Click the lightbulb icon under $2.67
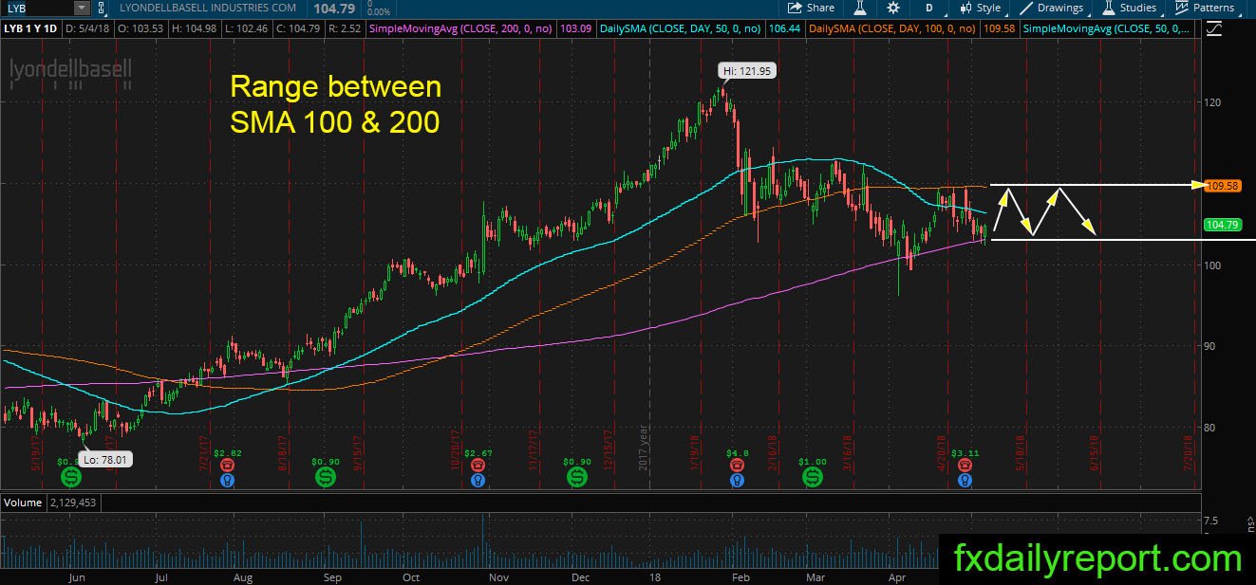Screen dimensions: 1256x585 pos(478,481)
